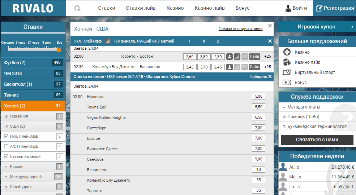
Task: Select Питтсбург odds 7,00
Action: [259, 128]
